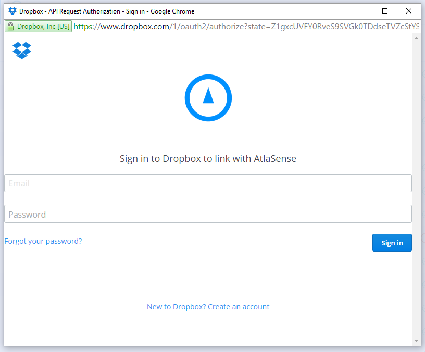Click 'Sign in to Dropbox to link with AtlaSense' heading

click(x=208, y=159)
